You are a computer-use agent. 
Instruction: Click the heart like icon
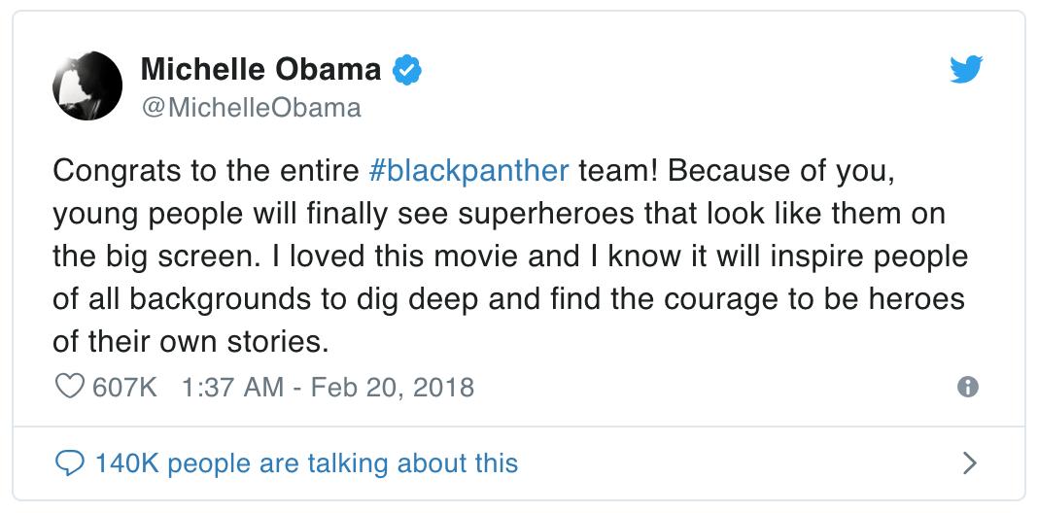click(x=69, y=389)
